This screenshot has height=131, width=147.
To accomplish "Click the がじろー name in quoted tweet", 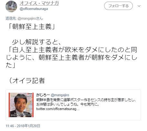I will coord(43,95).
